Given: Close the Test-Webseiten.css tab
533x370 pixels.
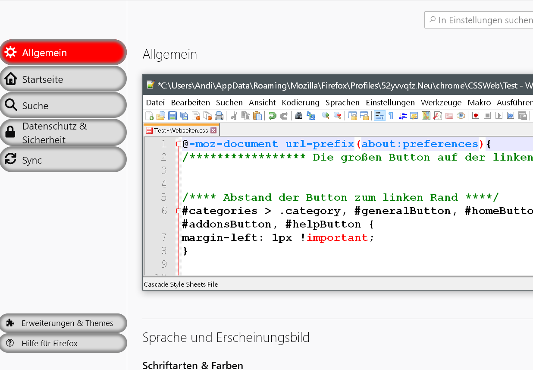Looking at the screenshot, I should click(213, 130).
